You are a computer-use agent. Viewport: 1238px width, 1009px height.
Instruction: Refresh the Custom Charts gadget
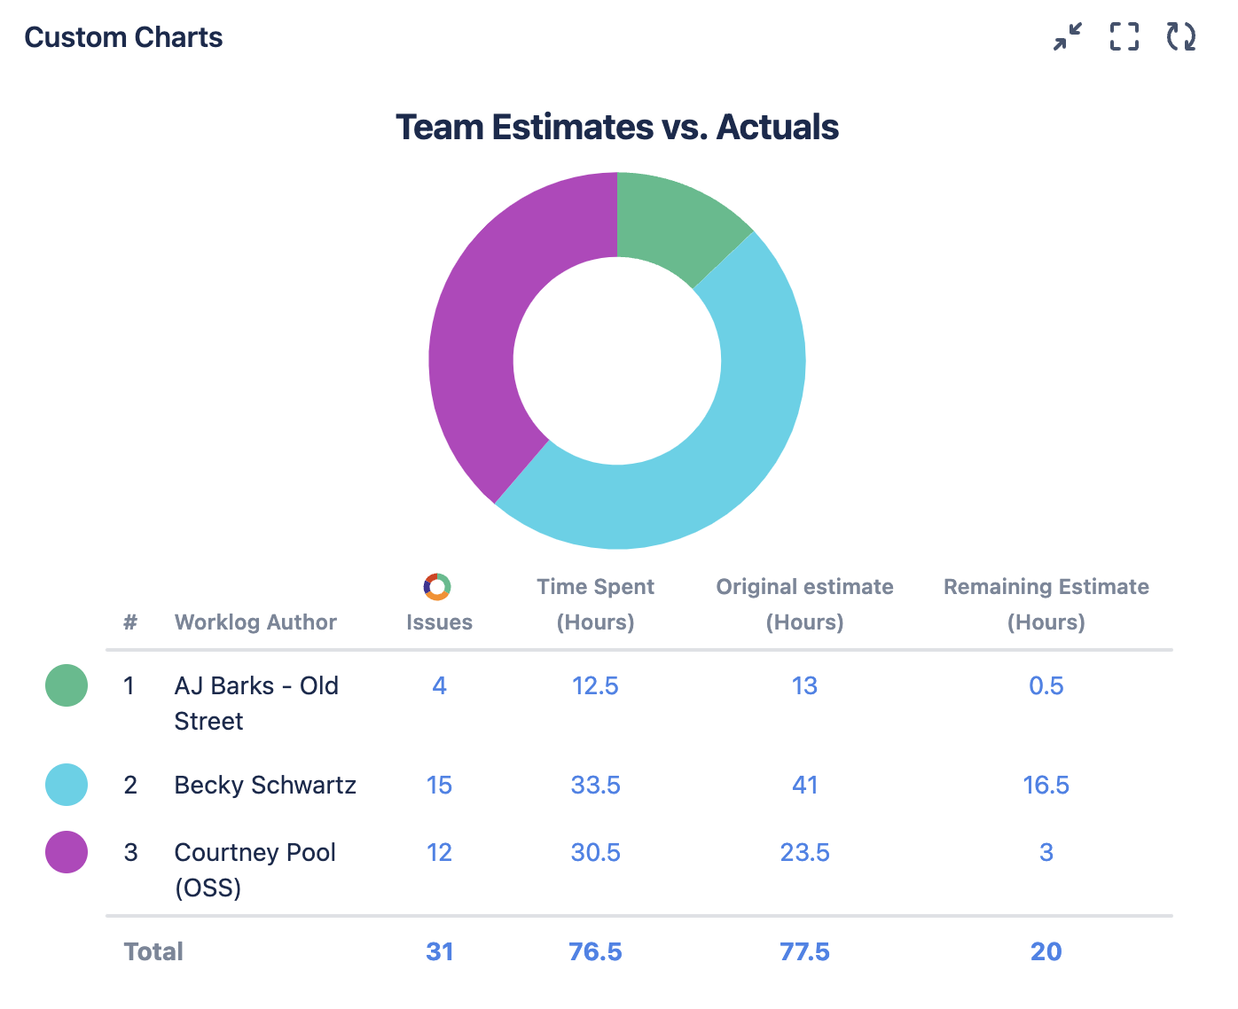1181,37
